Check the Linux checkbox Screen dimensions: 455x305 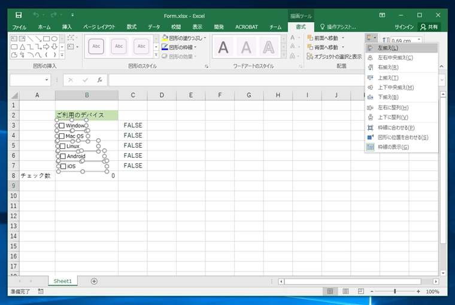pyautogui.click(x=62, y=146)
